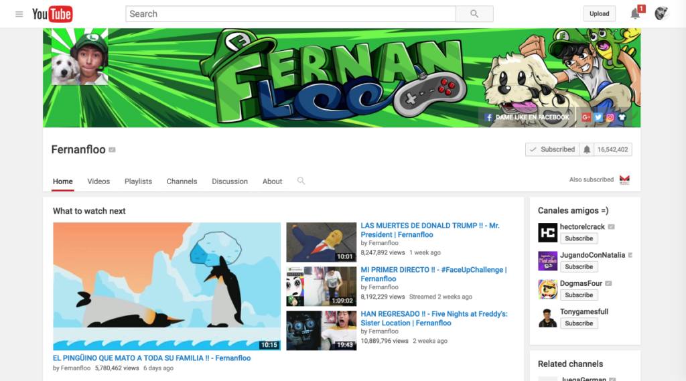
Task: Subscribe to hectorelcrack
Action: click(579, 238)
